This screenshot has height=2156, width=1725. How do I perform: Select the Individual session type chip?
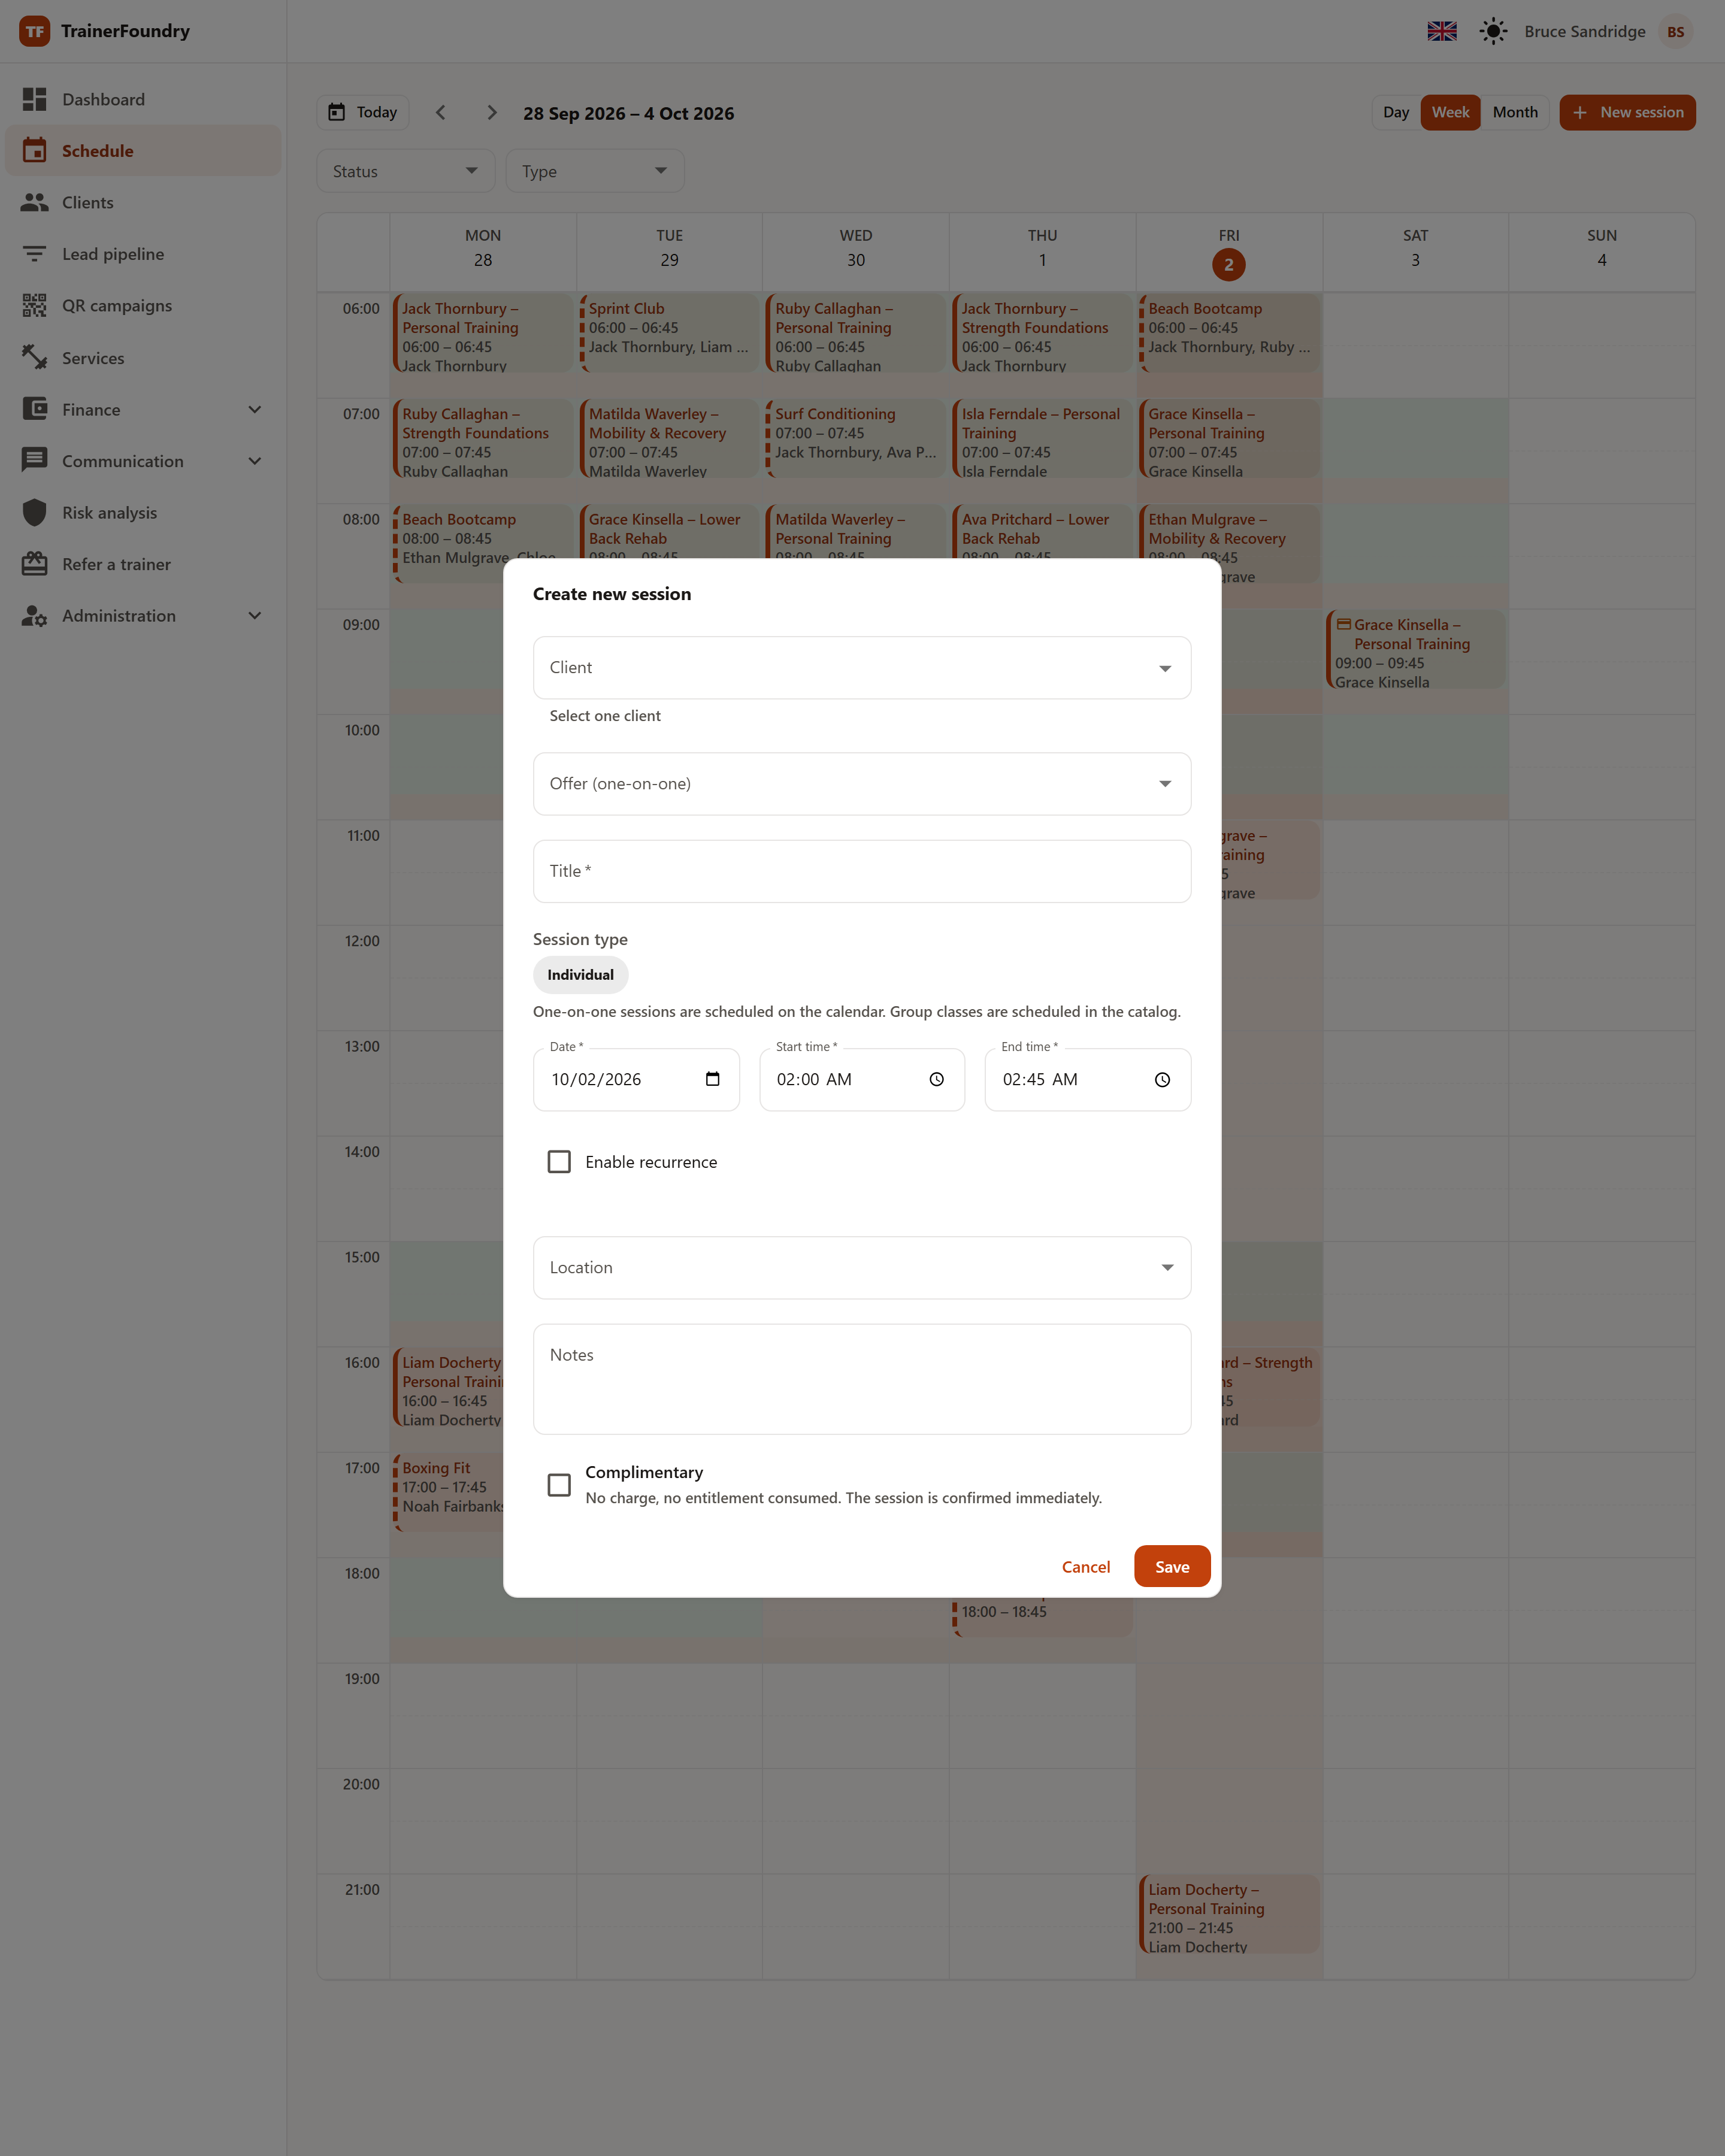pos(580,974)
